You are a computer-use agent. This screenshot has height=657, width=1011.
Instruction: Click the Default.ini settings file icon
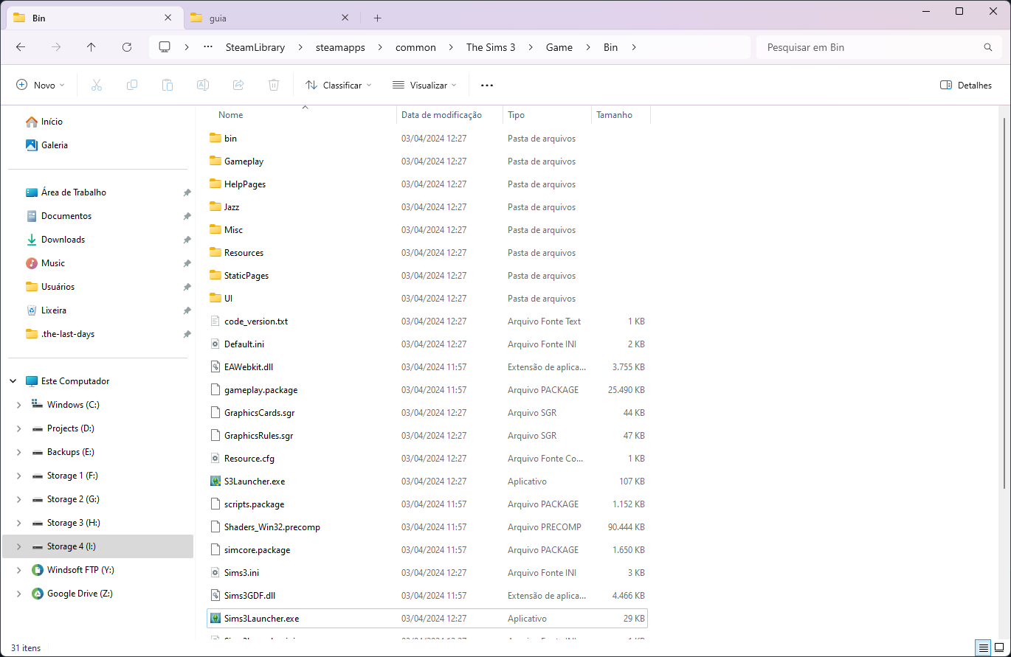(x=215, y=344)
